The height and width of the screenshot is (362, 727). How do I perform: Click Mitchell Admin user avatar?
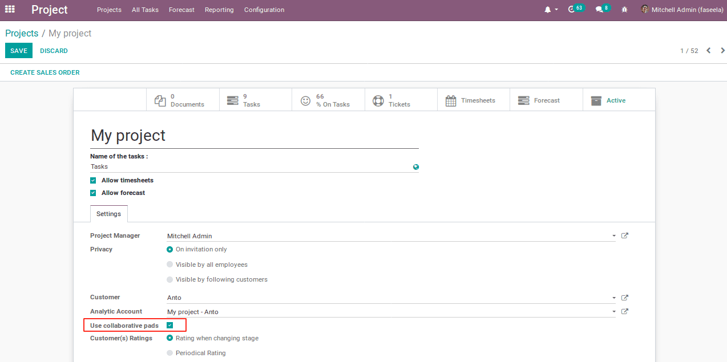click(x=645, y=10)
